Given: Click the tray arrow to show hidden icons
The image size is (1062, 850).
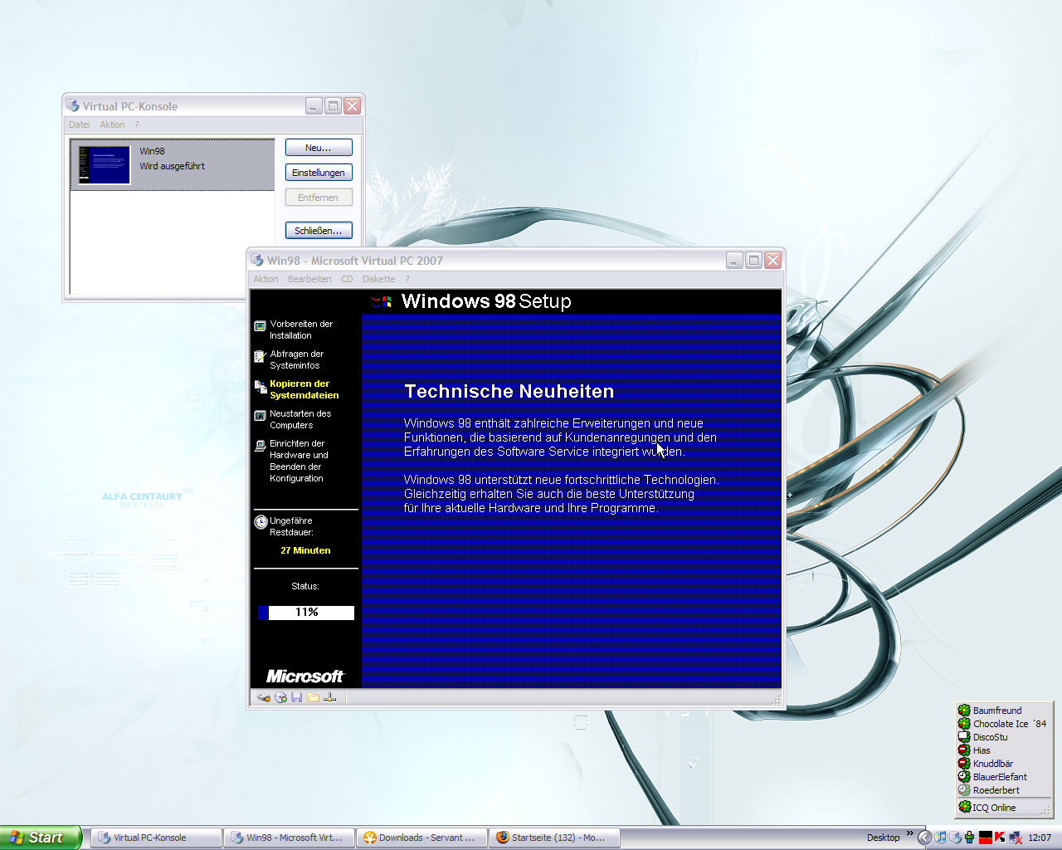Looking at the screenshot, I should coord(924,838).
